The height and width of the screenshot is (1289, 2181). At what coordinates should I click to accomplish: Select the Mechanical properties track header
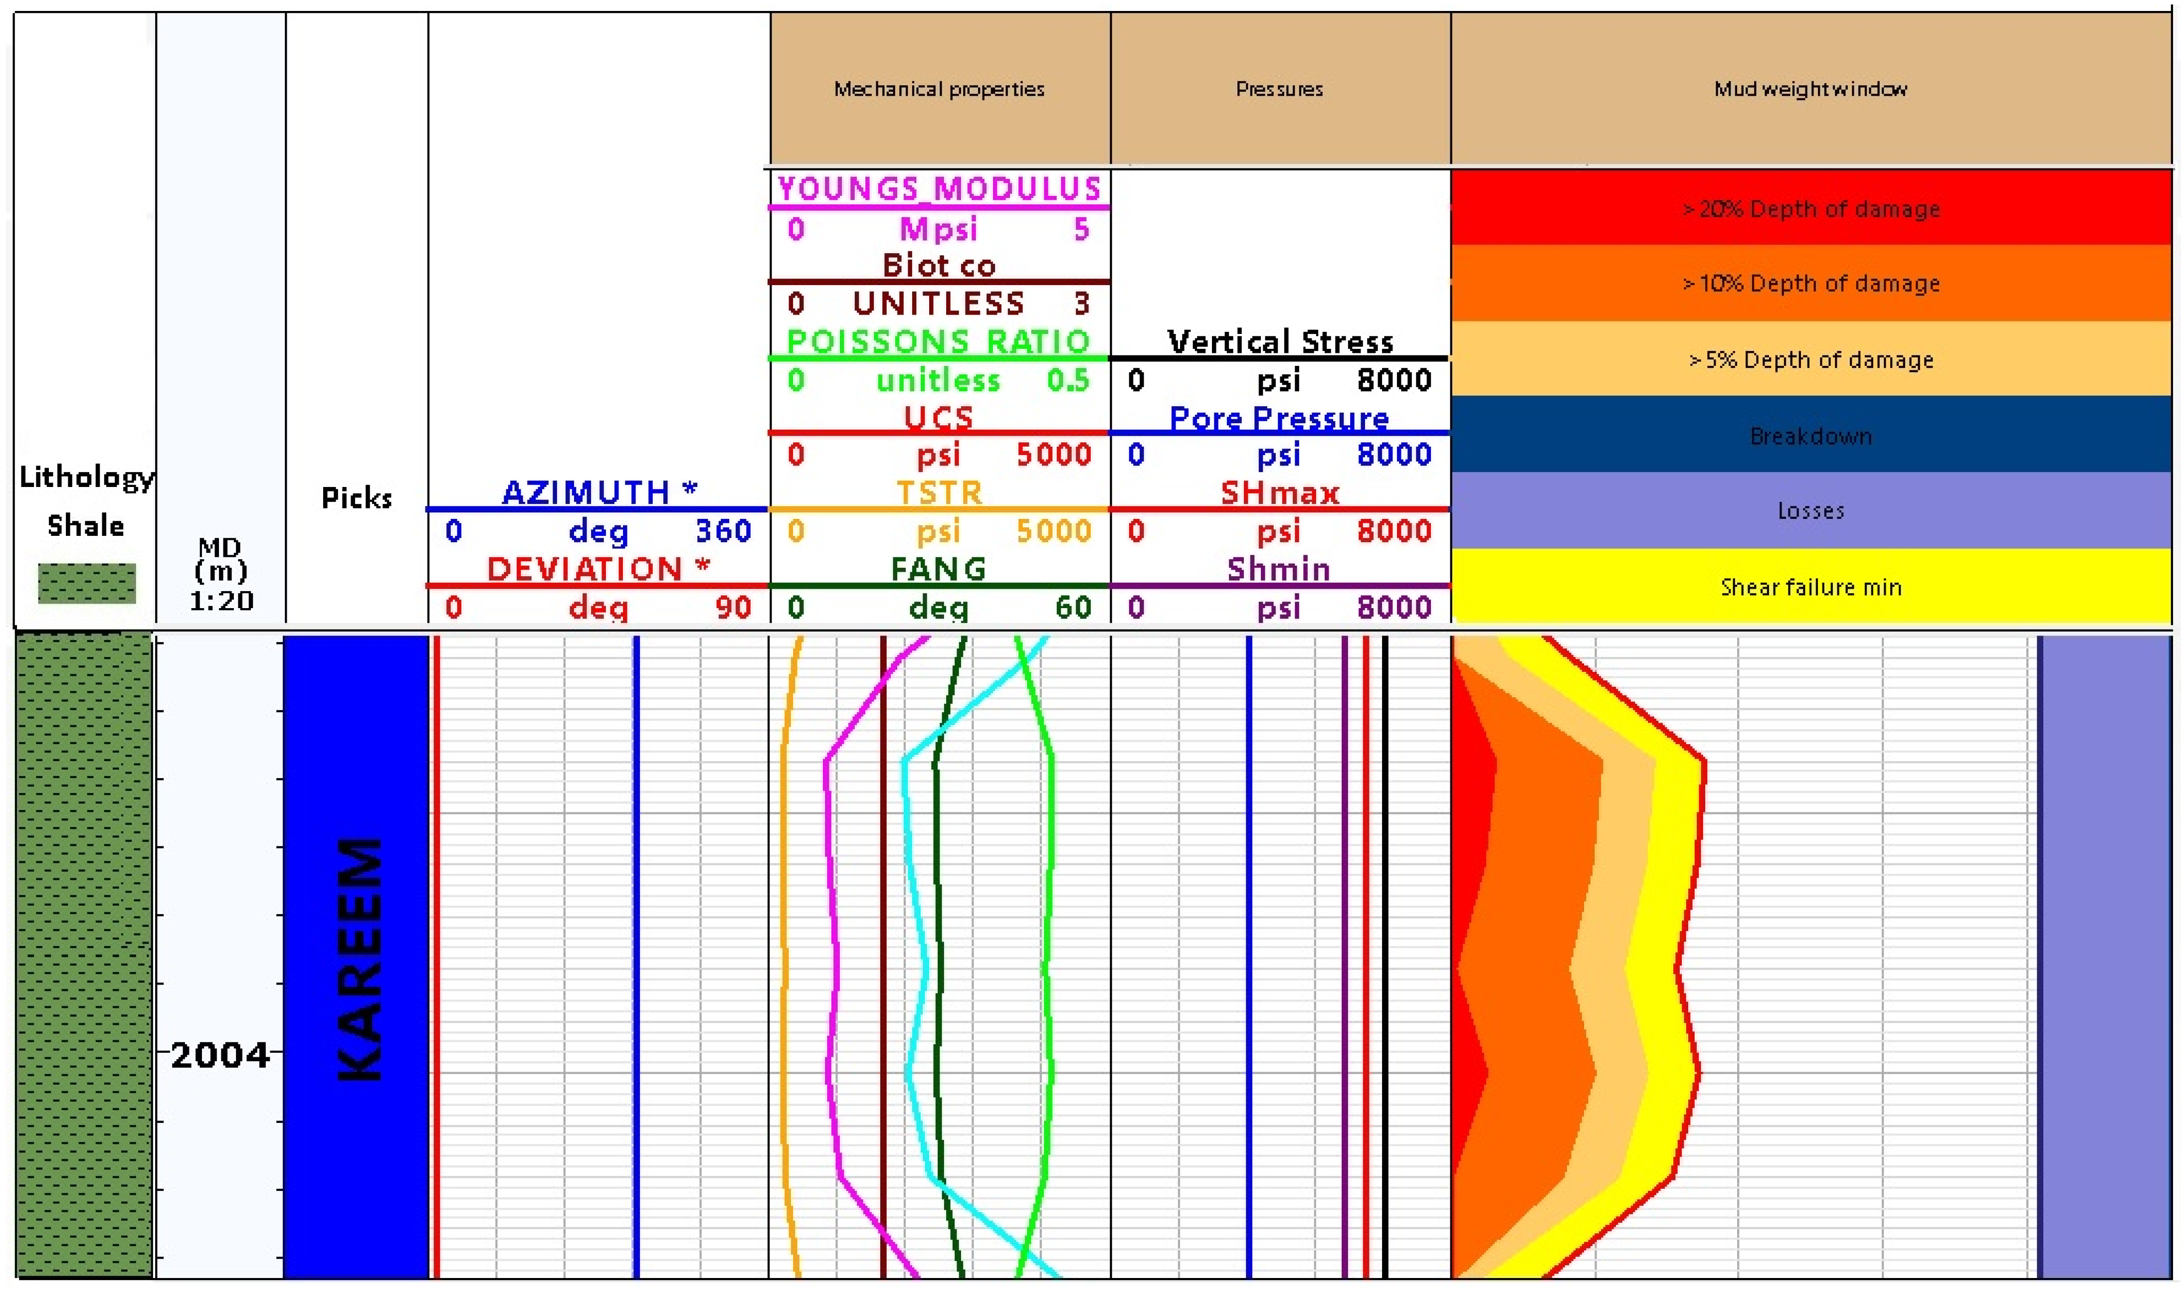click(939, 89)
